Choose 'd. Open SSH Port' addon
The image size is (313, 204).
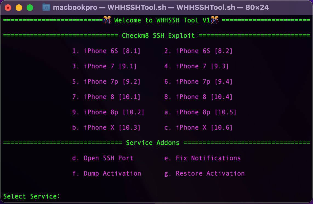point(103,158)
